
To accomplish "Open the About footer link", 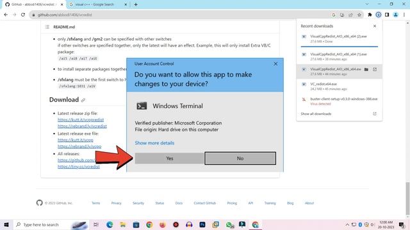I will tap(309, 203).
